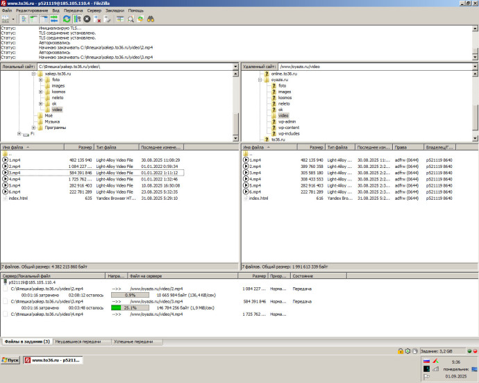The width and height of the screenshot is (479, 383).
Task: Toggle synchronized browsing icon
Action: point(140,19)
